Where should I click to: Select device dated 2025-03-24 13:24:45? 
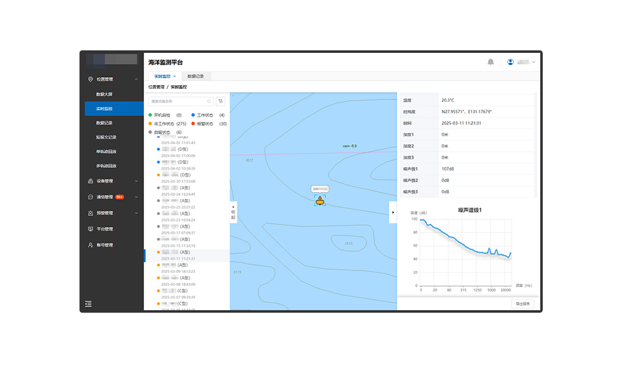click(186, 191)
